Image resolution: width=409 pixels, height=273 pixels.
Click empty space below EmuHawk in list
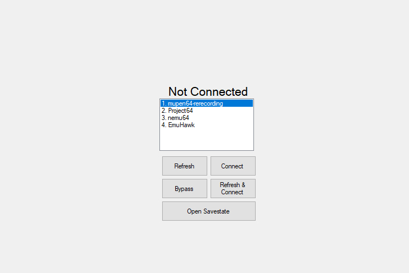207,139
